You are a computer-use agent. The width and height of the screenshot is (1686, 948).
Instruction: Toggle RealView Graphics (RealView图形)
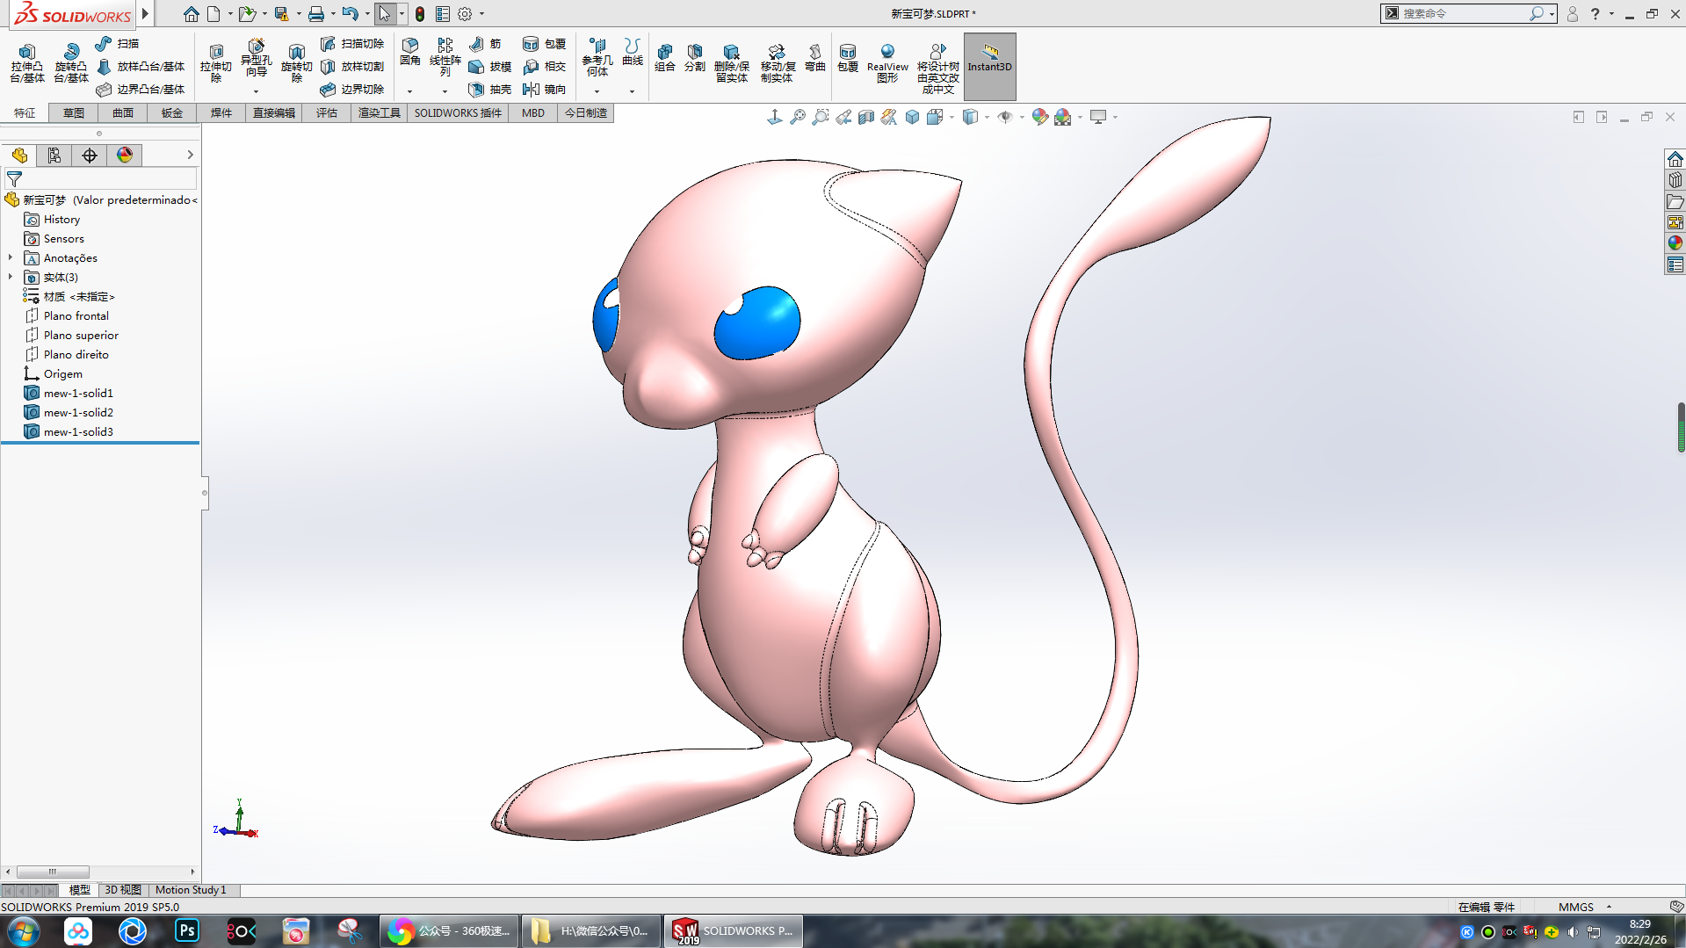point(887,62)
